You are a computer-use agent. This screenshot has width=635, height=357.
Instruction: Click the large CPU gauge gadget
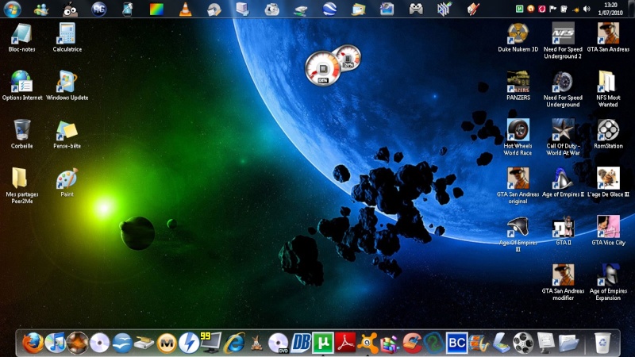click(322, 68)
